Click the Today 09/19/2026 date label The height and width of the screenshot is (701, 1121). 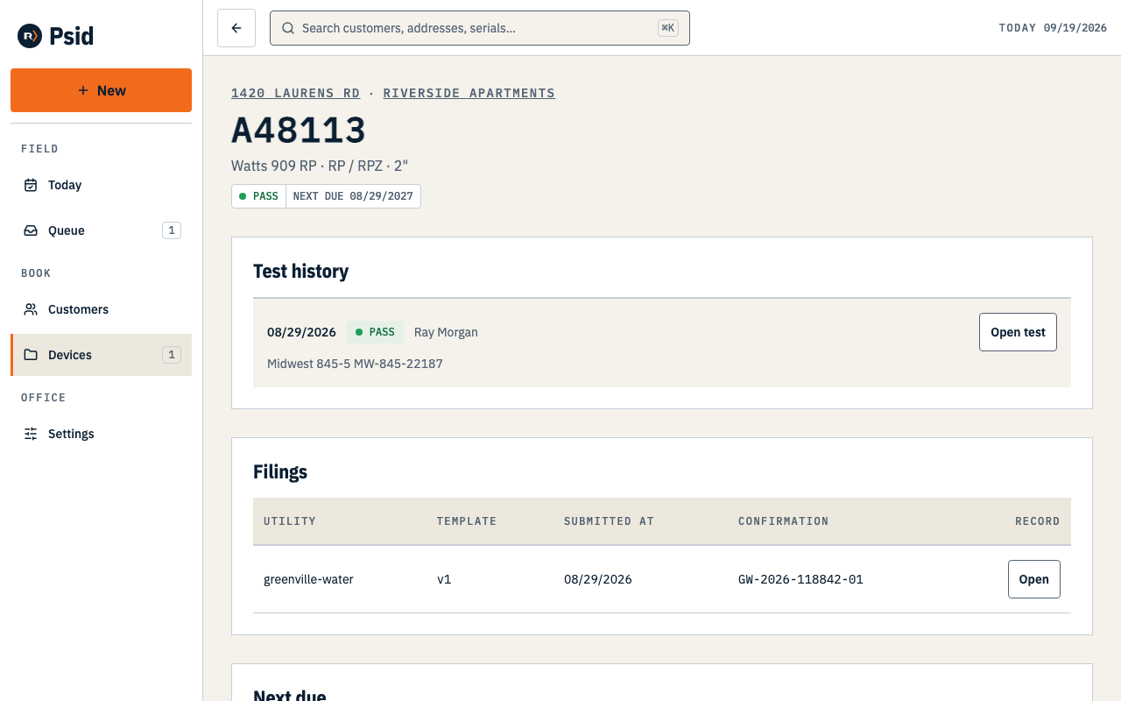[x=1053, y=28]
